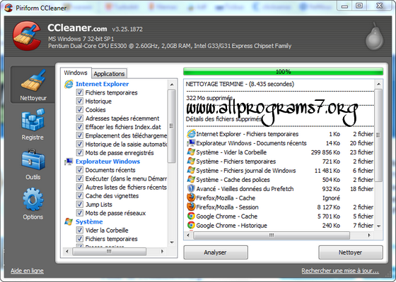Uncheck the Cookies checkbox
The width and height of the screenshot is (396, 282).
click(79, 109)
